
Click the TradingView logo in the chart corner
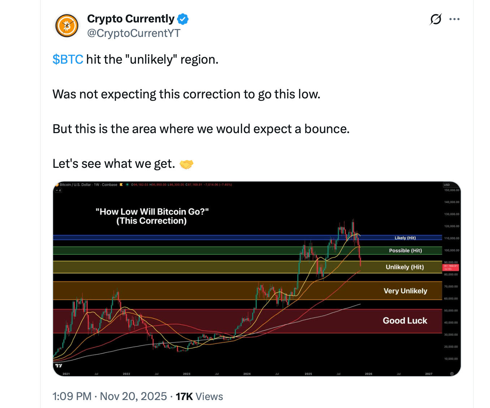[x=58, y=366]
